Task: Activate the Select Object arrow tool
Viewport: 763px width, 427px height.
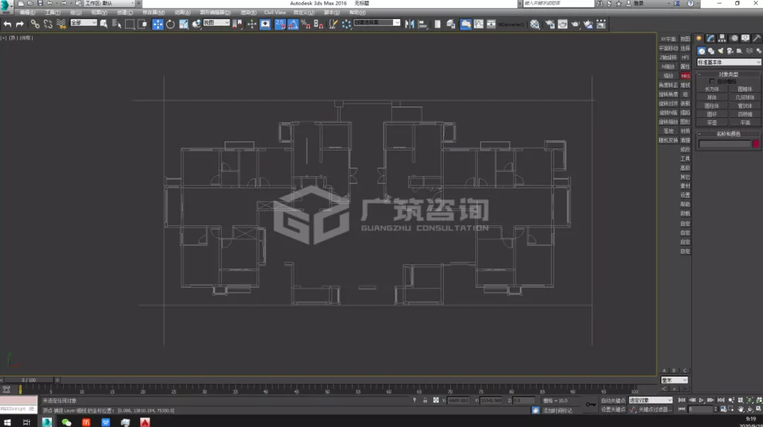Action: 104,24
